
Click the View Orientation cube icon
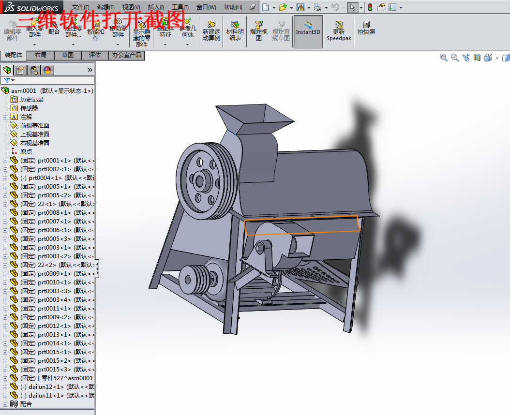pos(488,58)
